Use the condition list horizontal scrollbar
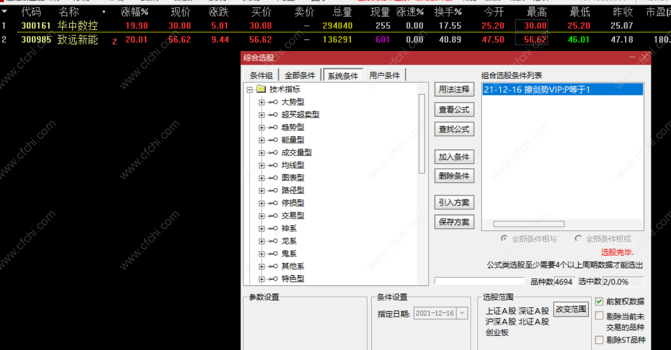 pyautogui.click(x=529, y=224)
